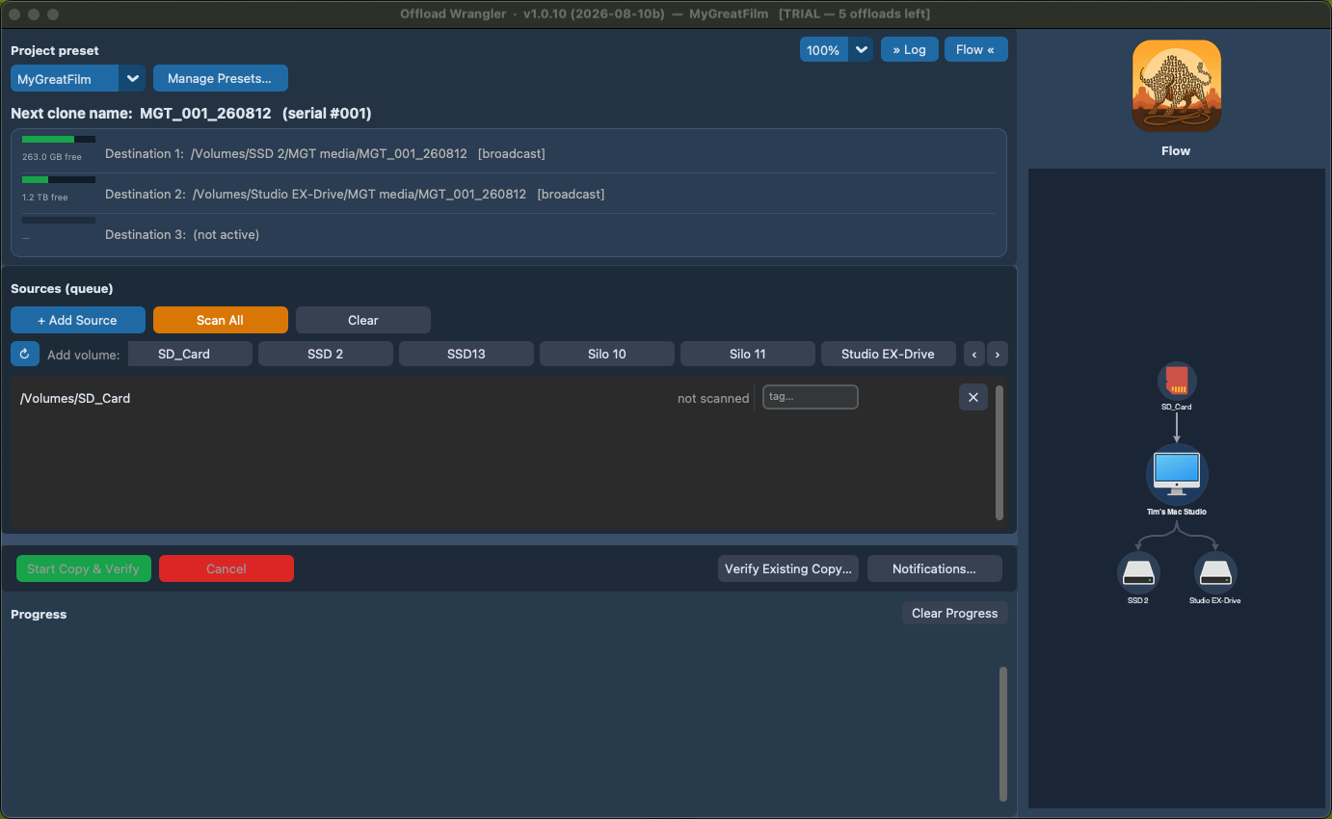Open Verify Existing Copy dialog

coord(787,568)
